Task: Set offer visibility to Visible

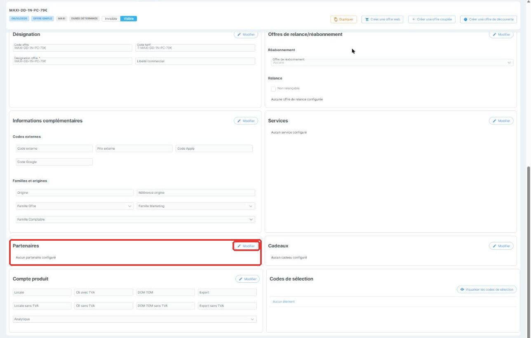Action: (x=129, y=19)
